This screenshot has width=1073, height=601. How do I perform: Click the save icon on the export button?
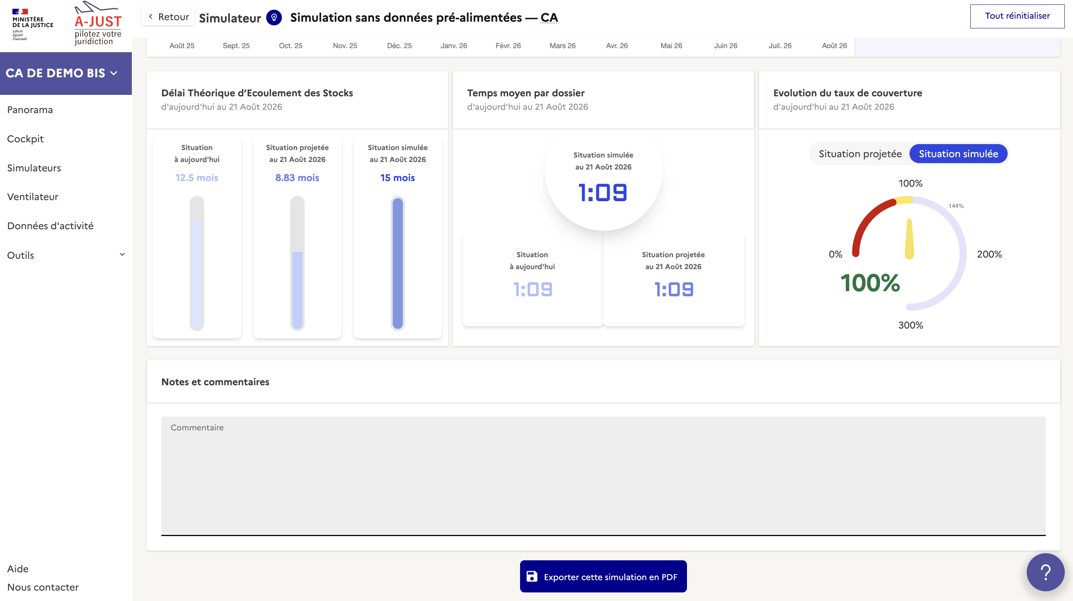(x=532, y=576)
